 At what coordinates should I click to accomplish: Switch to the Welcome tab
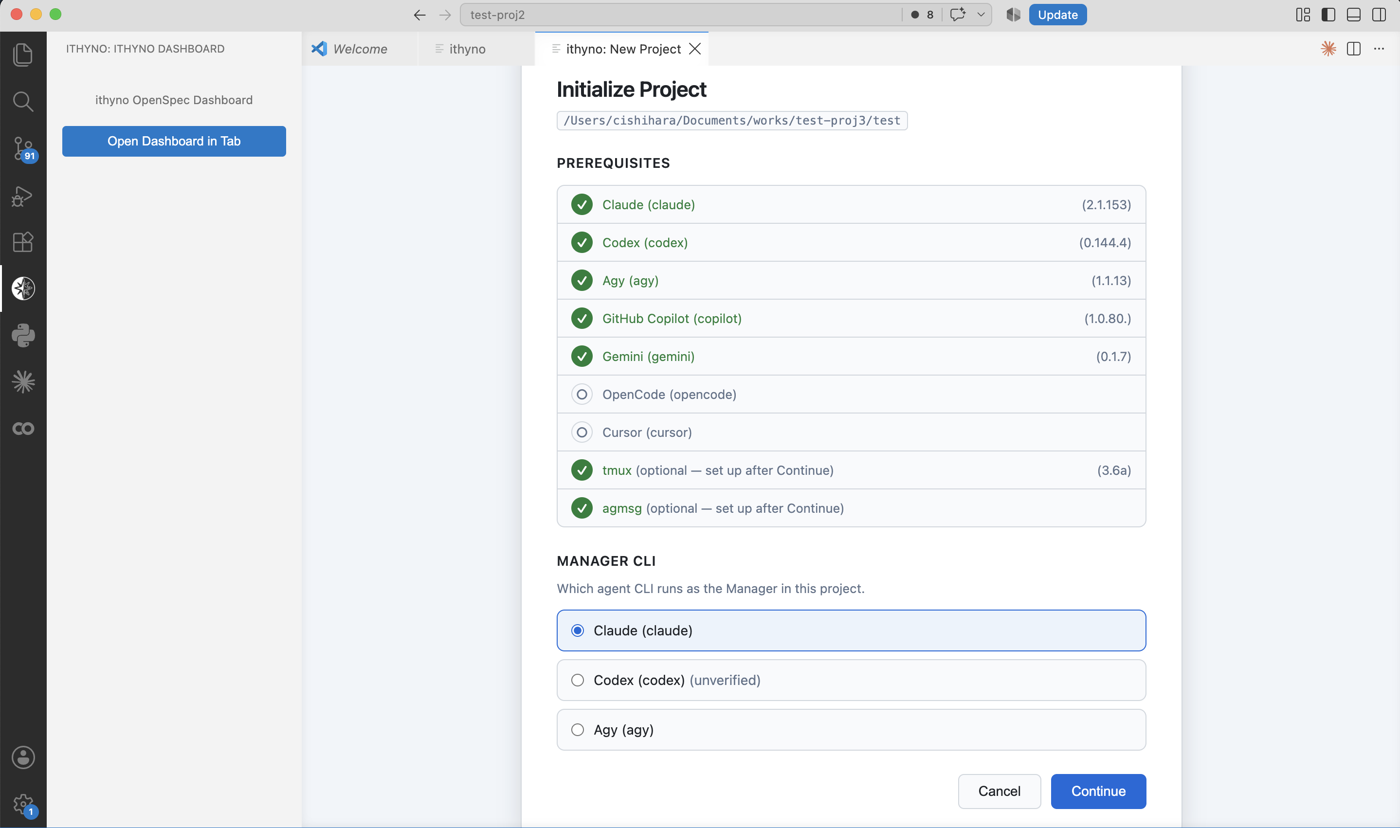pos(359,49)
